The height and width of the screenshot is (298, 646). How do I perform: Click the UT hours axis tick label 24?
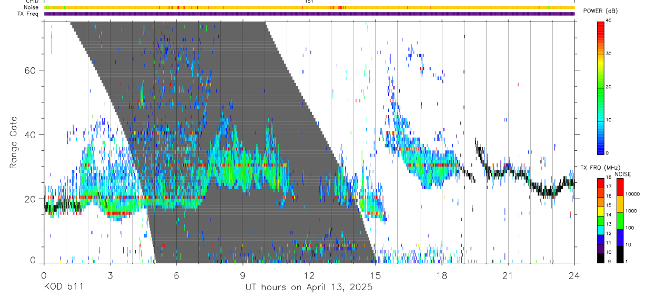coord(574,275)
